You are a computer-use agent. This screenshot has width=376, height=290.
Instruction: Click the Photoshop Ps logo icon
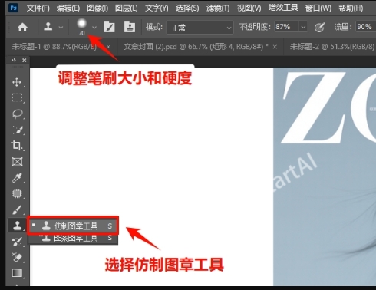click(13, 8)
